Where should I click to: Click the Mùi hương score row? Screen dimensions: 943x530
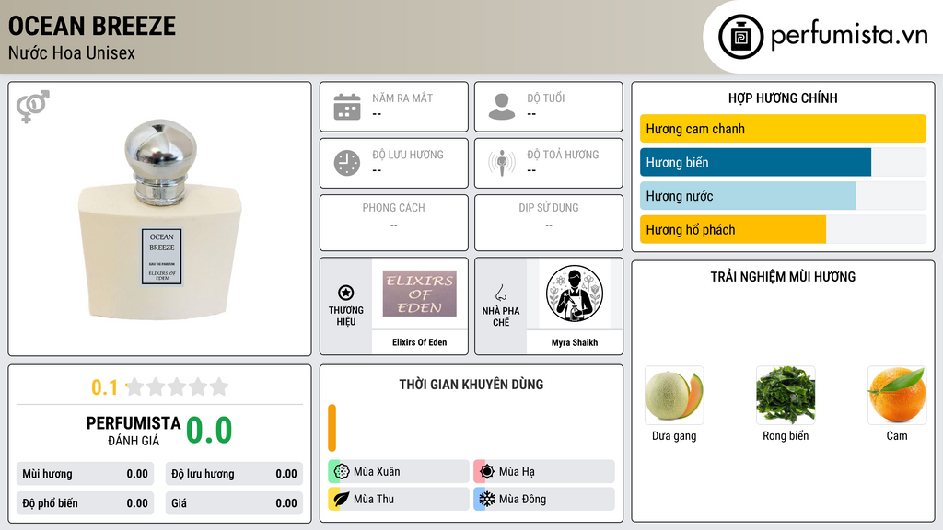(x=85, y=474)
